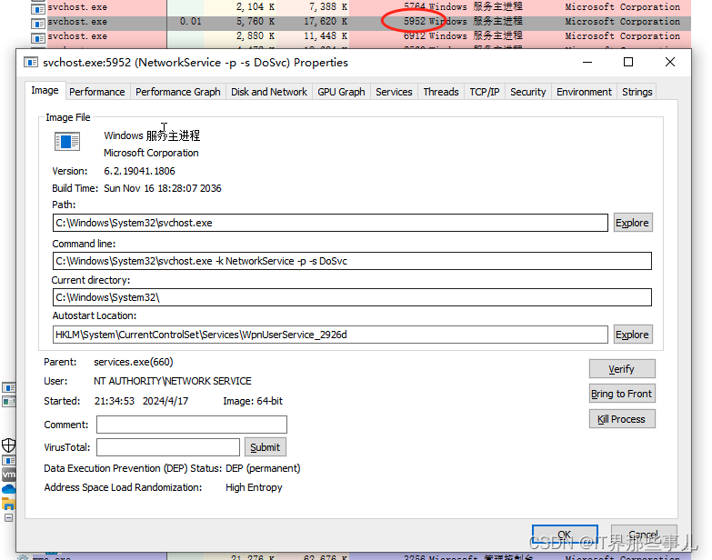The height and width of the screenshot is (560, 712).
Task: Click the Verify button
Action: tap(622, 369)
